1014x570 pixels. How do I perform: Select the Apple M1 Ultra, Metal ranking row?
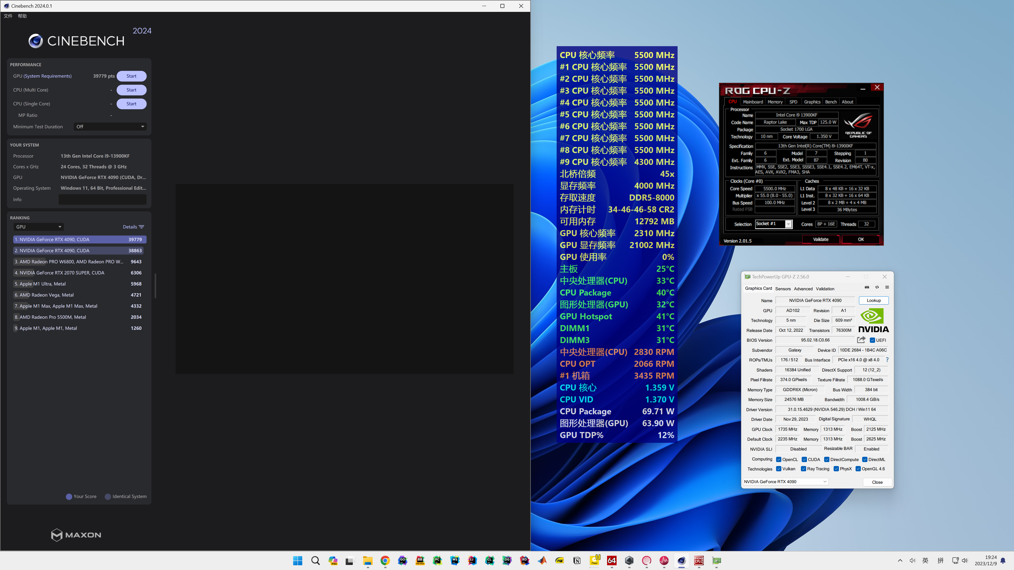(80, 284)
